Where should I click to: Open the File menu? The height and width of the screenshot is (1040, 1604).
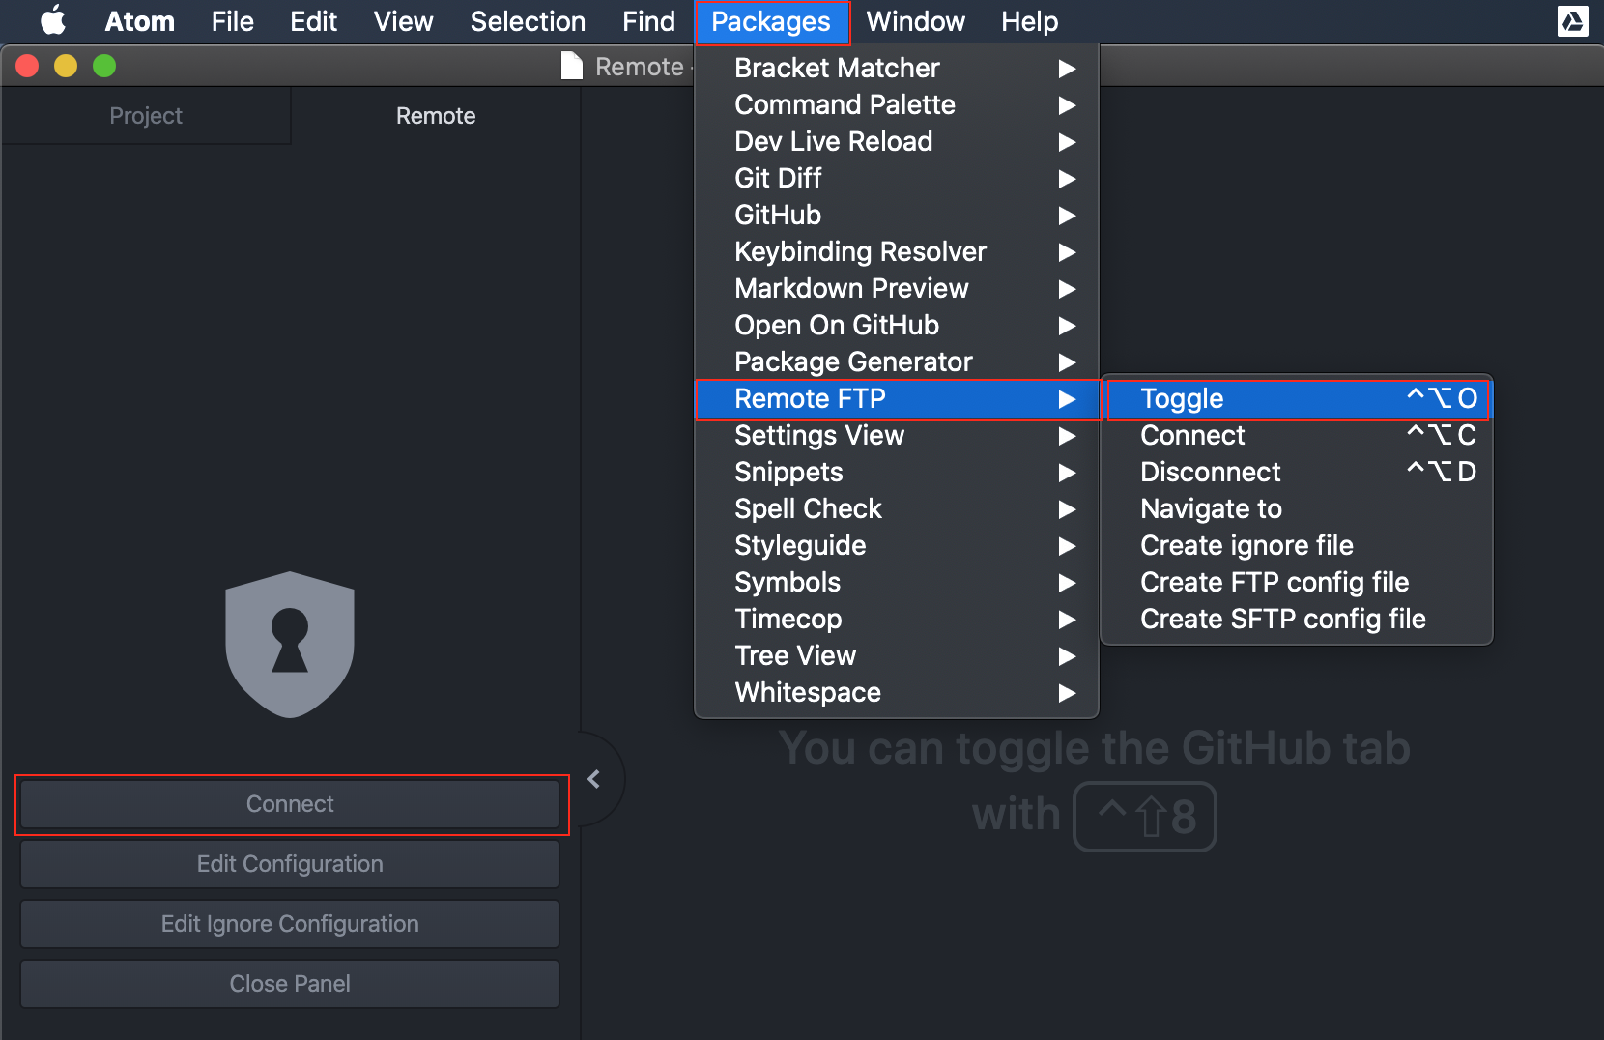point(233,21)
